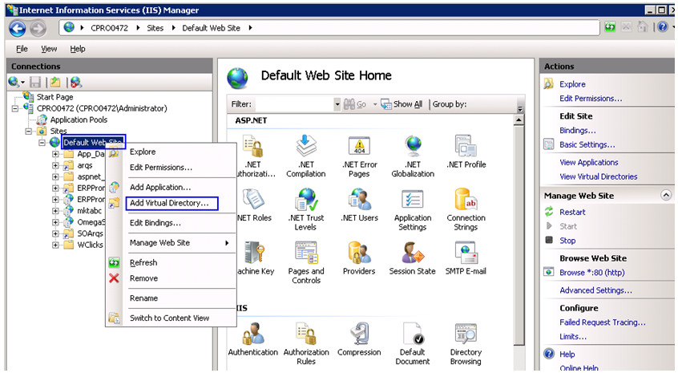
Task: Click the refresh page icon beside the address bar
Action: click(610, 27)
